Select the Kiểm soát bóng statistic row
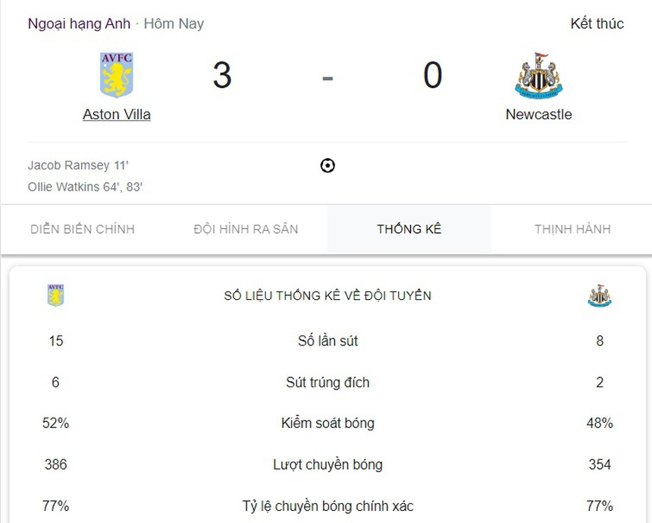The height and width of the screenshot is (523, 652). (328, 424)
